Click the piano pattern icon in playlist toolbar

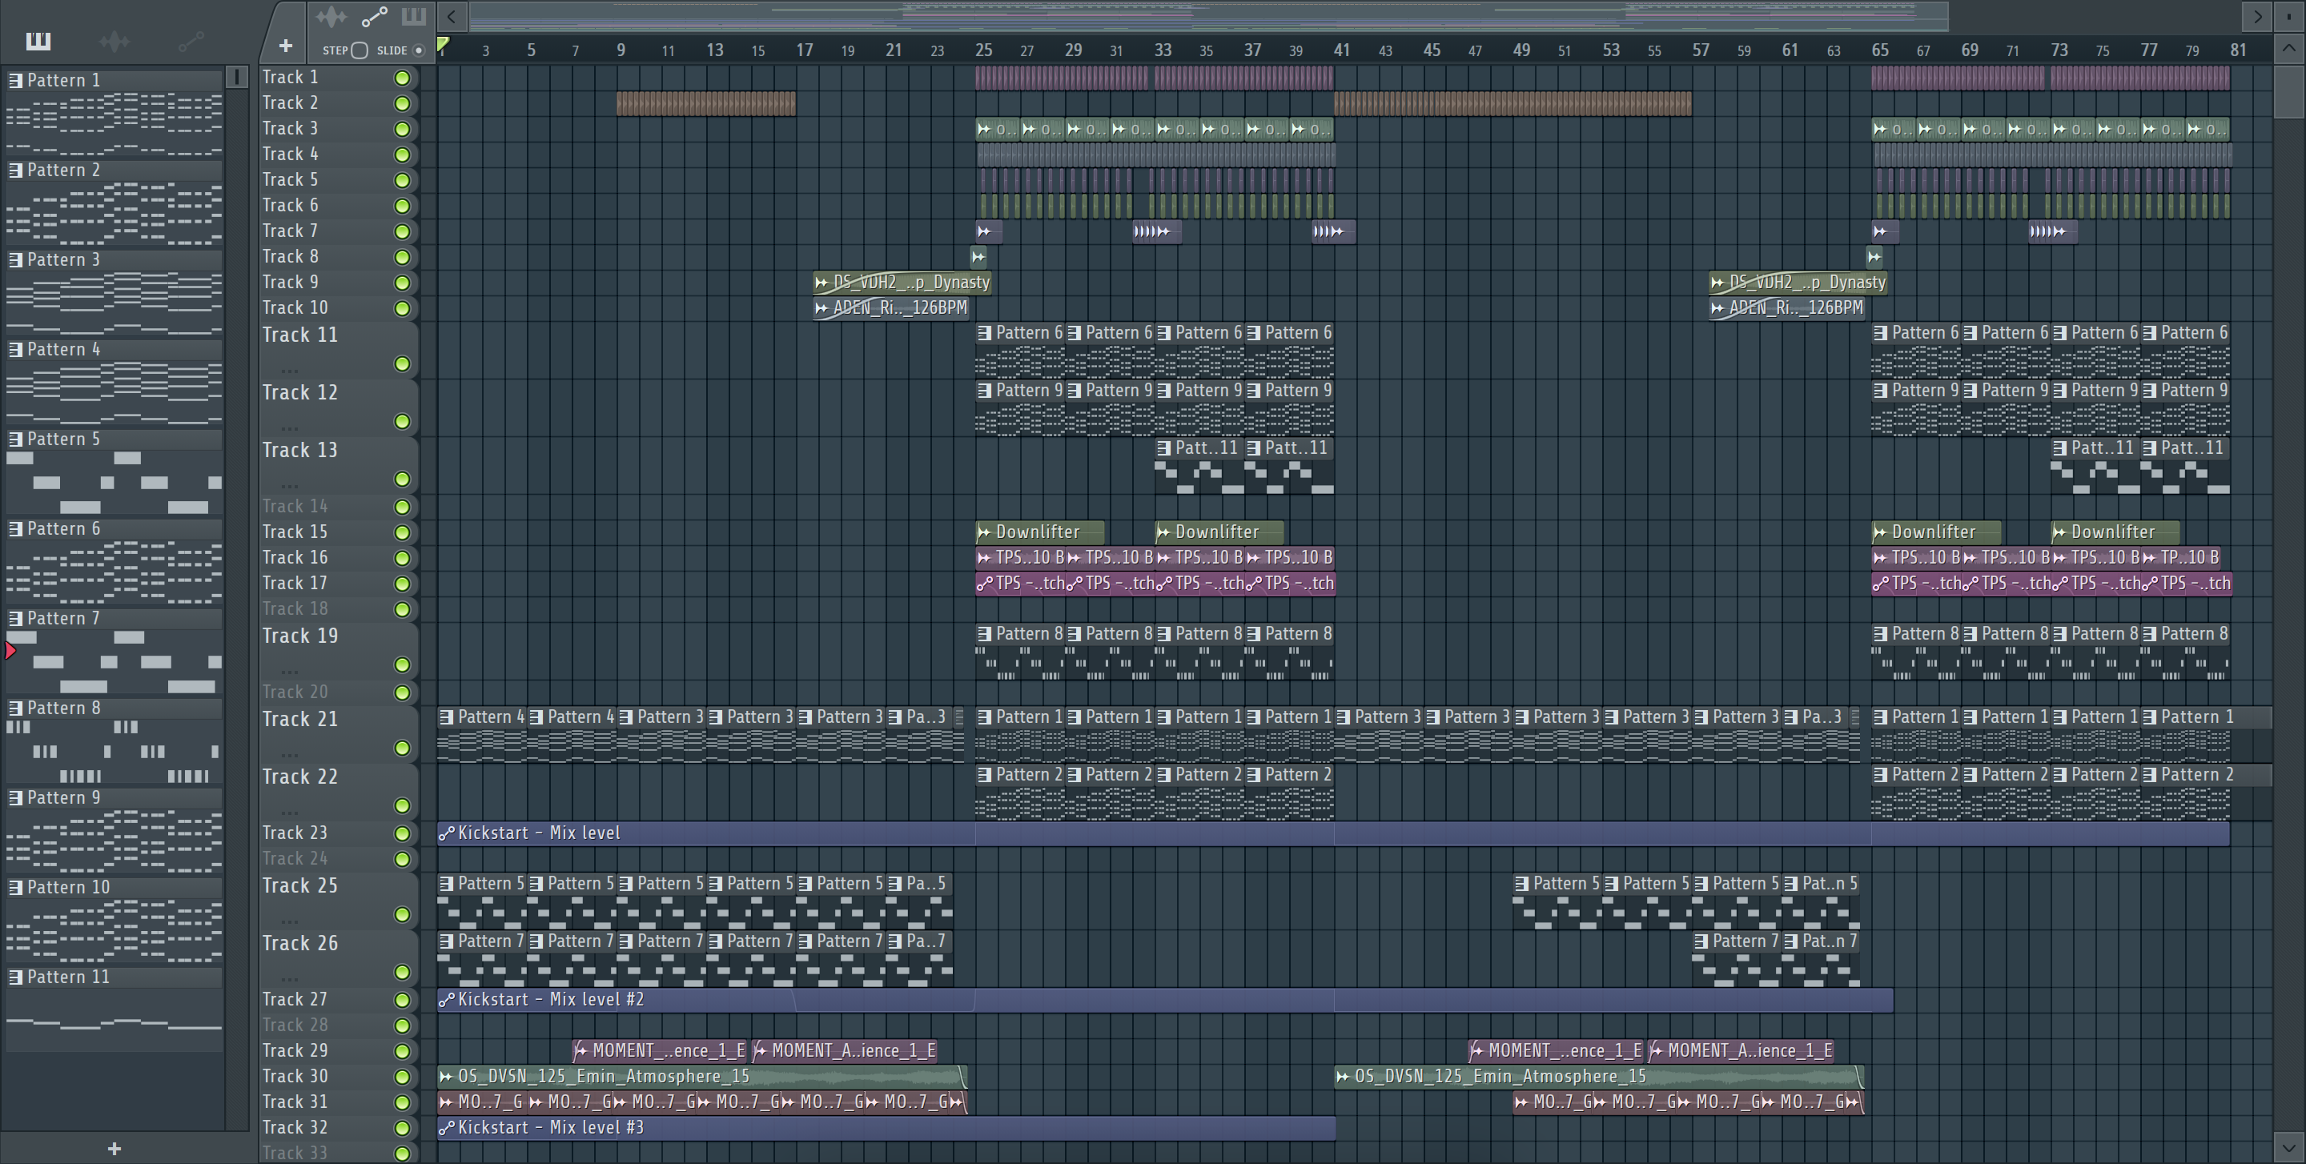coord(412,16)
